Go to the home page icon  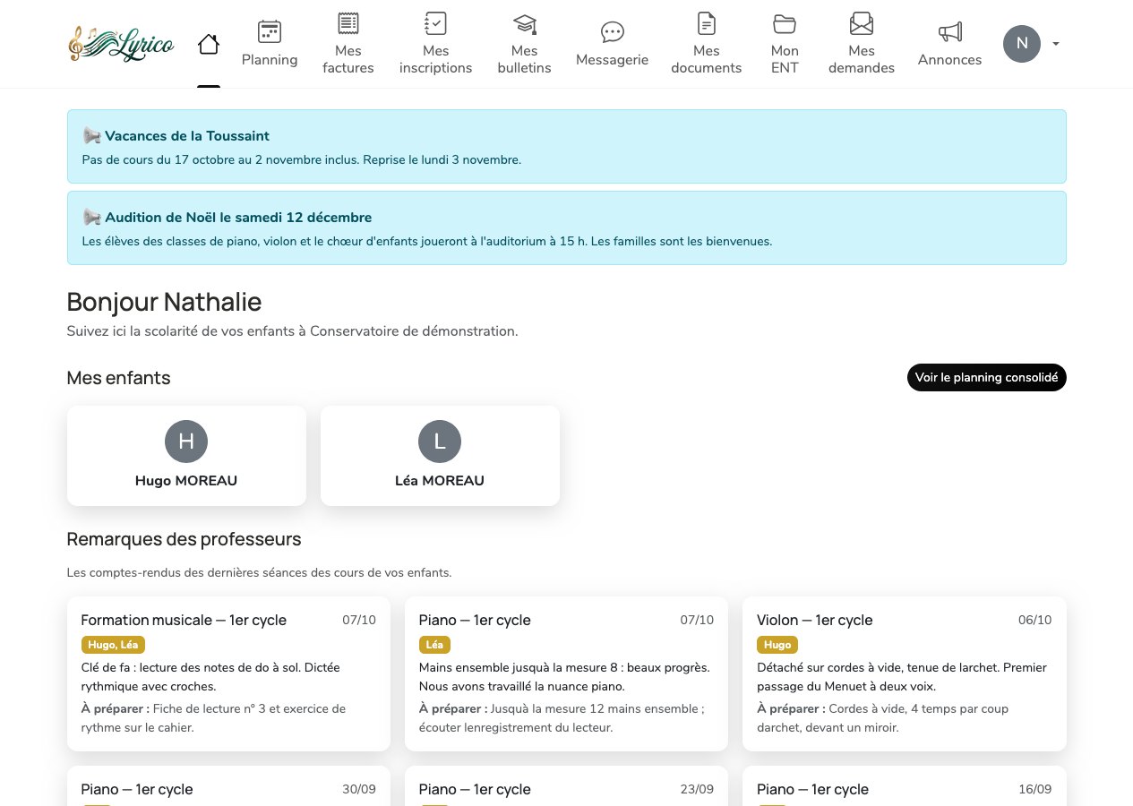click(209, 44)
